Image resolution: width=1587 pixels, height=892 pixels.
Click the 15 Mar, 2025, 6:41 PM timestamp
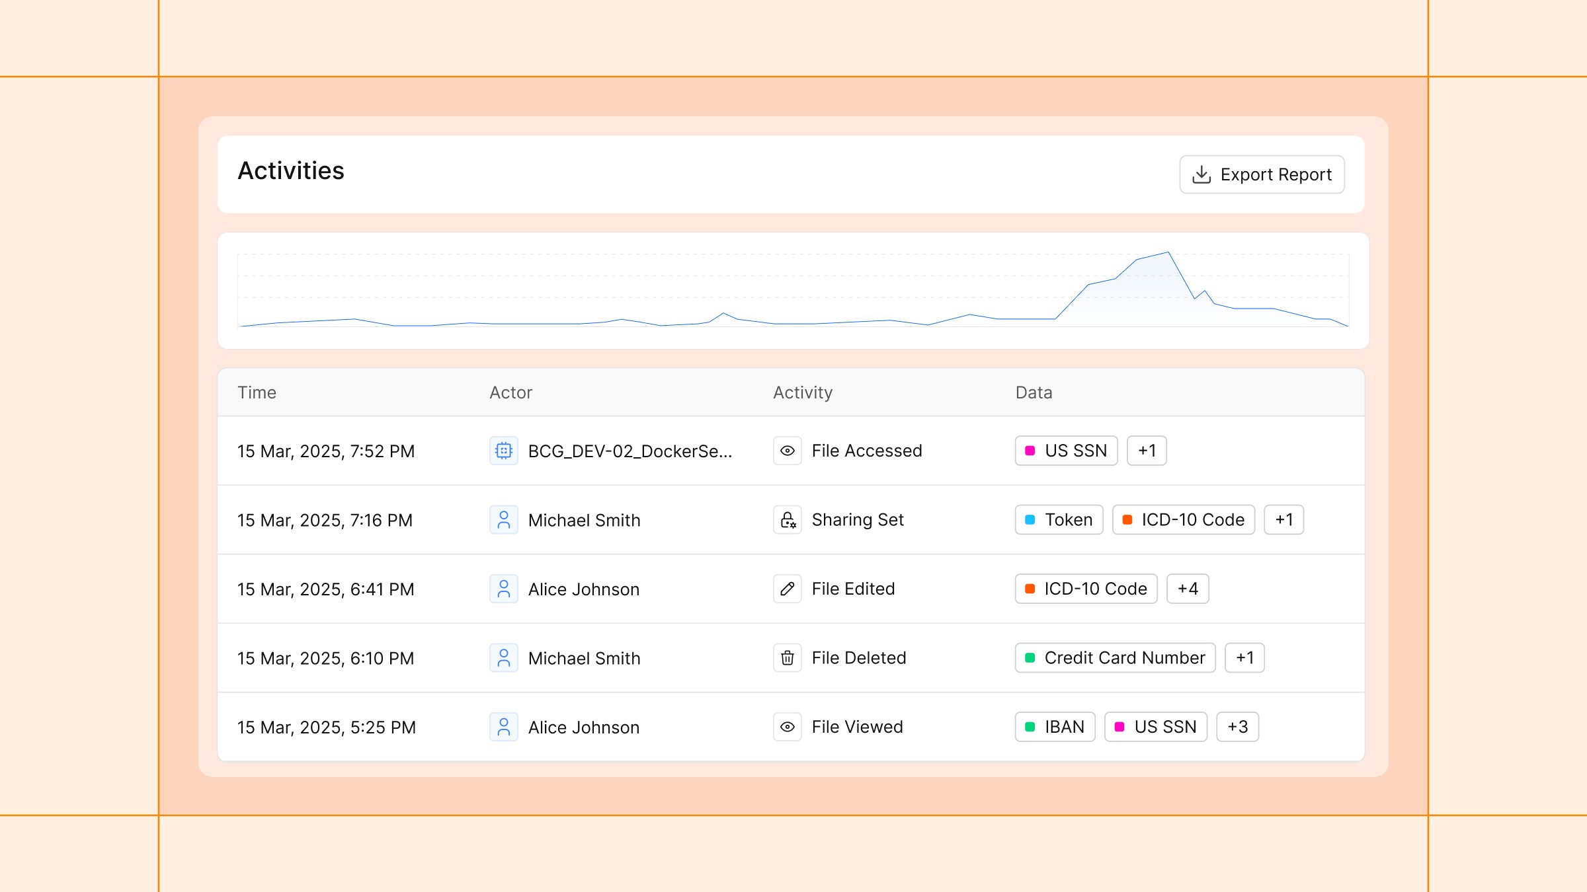tap(326, 589)
